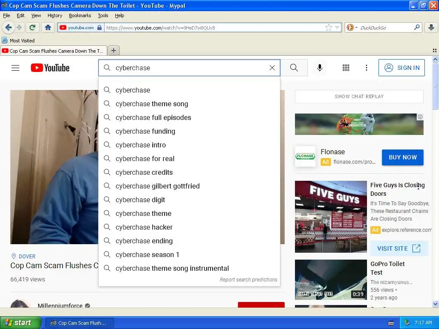Click the browser Forward arrow
The height and width of the screenshot is (329, 439).
(x=19, y=27)
